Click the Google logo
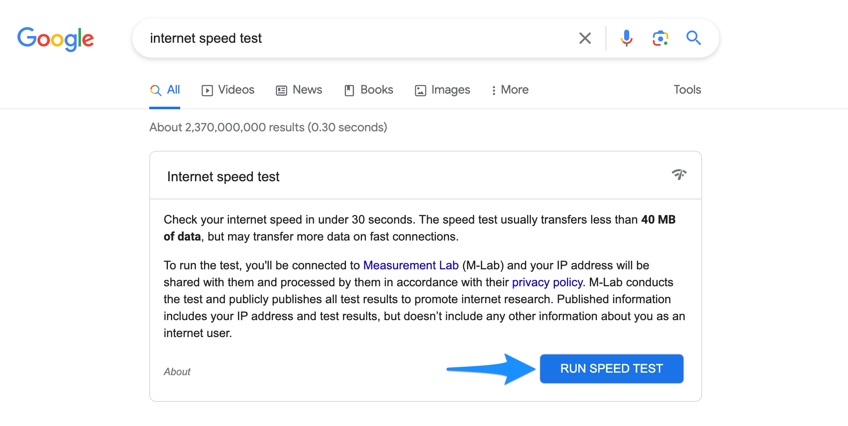This screenshot has width=848, height=426. pyautogui.click(x=56, y=39)
